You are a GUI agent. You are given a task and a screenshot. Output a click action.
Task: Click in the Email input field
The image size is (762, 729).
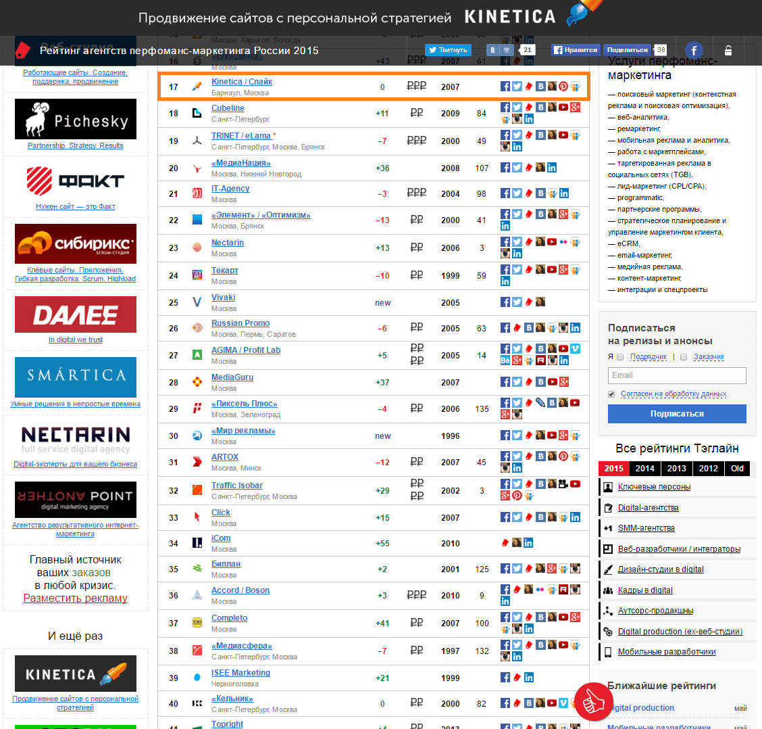pos(677,375)
